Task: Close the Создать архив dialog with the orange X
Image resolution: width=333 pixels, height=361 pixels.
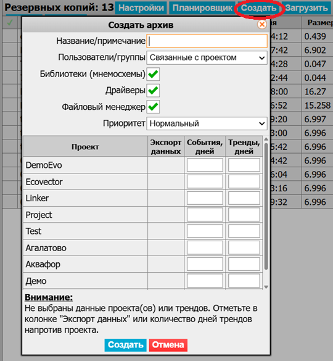Action: pyautogui.click(x=262, y=25)
